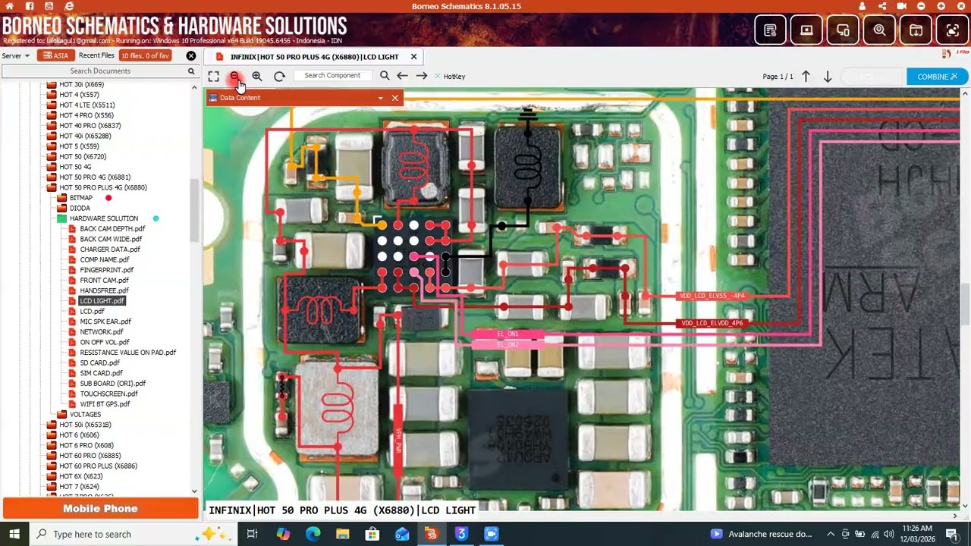Expand the DIODA folder
Image resolution: width=971 pixels, height=546 pixels.
tap(62, 208)
